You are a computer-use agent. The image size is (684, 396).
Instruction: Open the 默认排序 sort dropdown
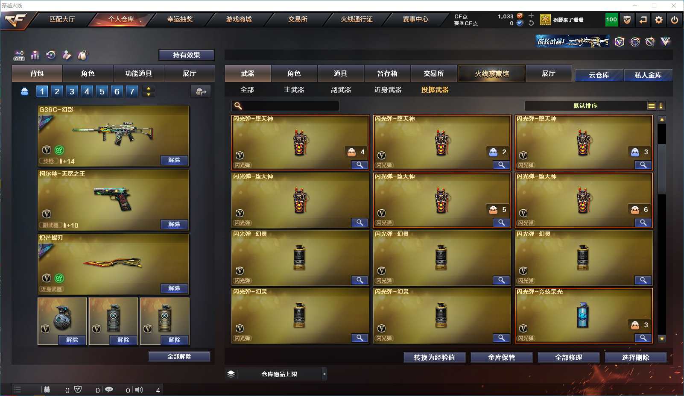coord(585,106)
